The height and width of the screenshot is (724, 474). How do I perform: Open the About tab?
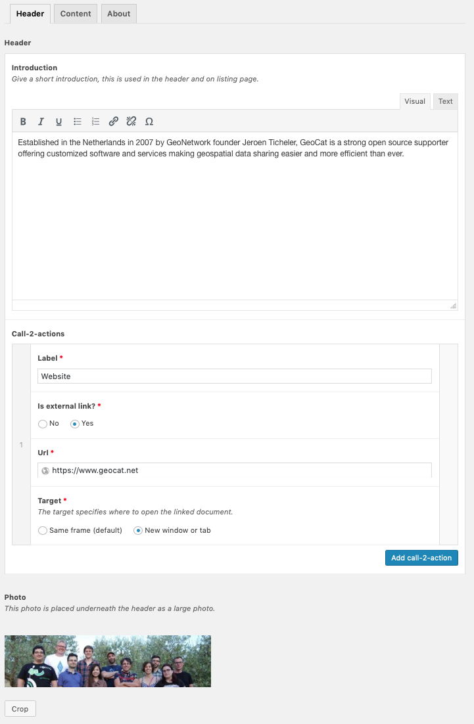[x=119, y=14]
